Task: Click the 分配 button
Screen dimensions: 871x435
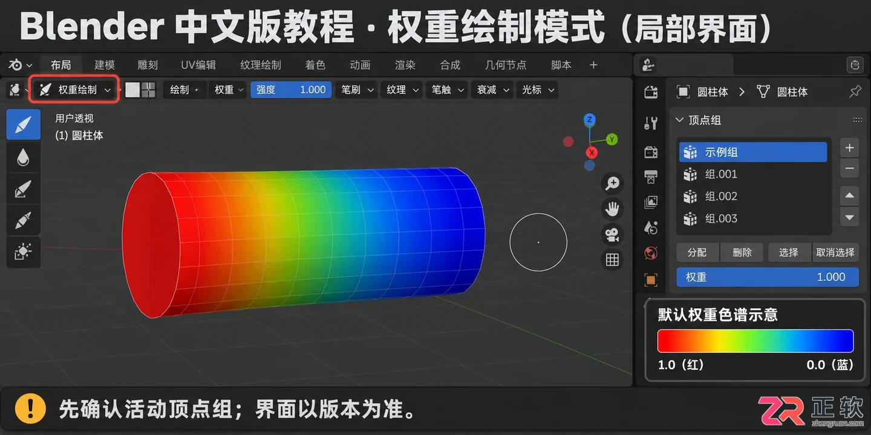Action: [699, 253]
